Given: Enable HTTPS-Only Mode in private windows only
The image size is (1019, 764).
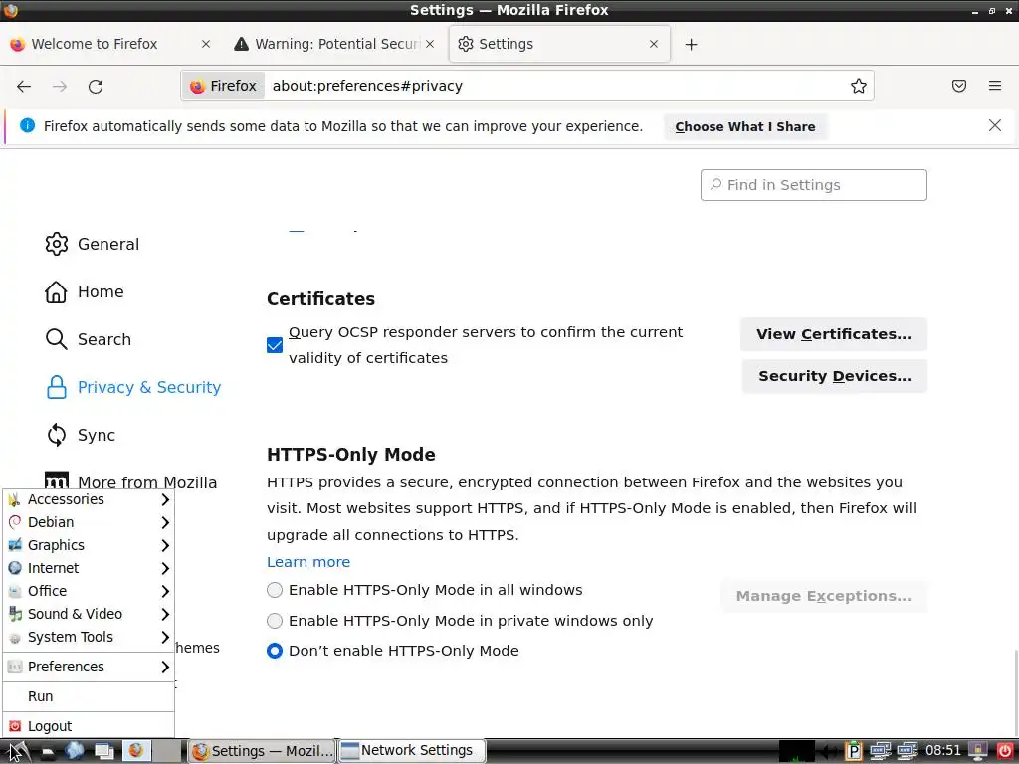Looking at the screenshot, I should point(275,621).
